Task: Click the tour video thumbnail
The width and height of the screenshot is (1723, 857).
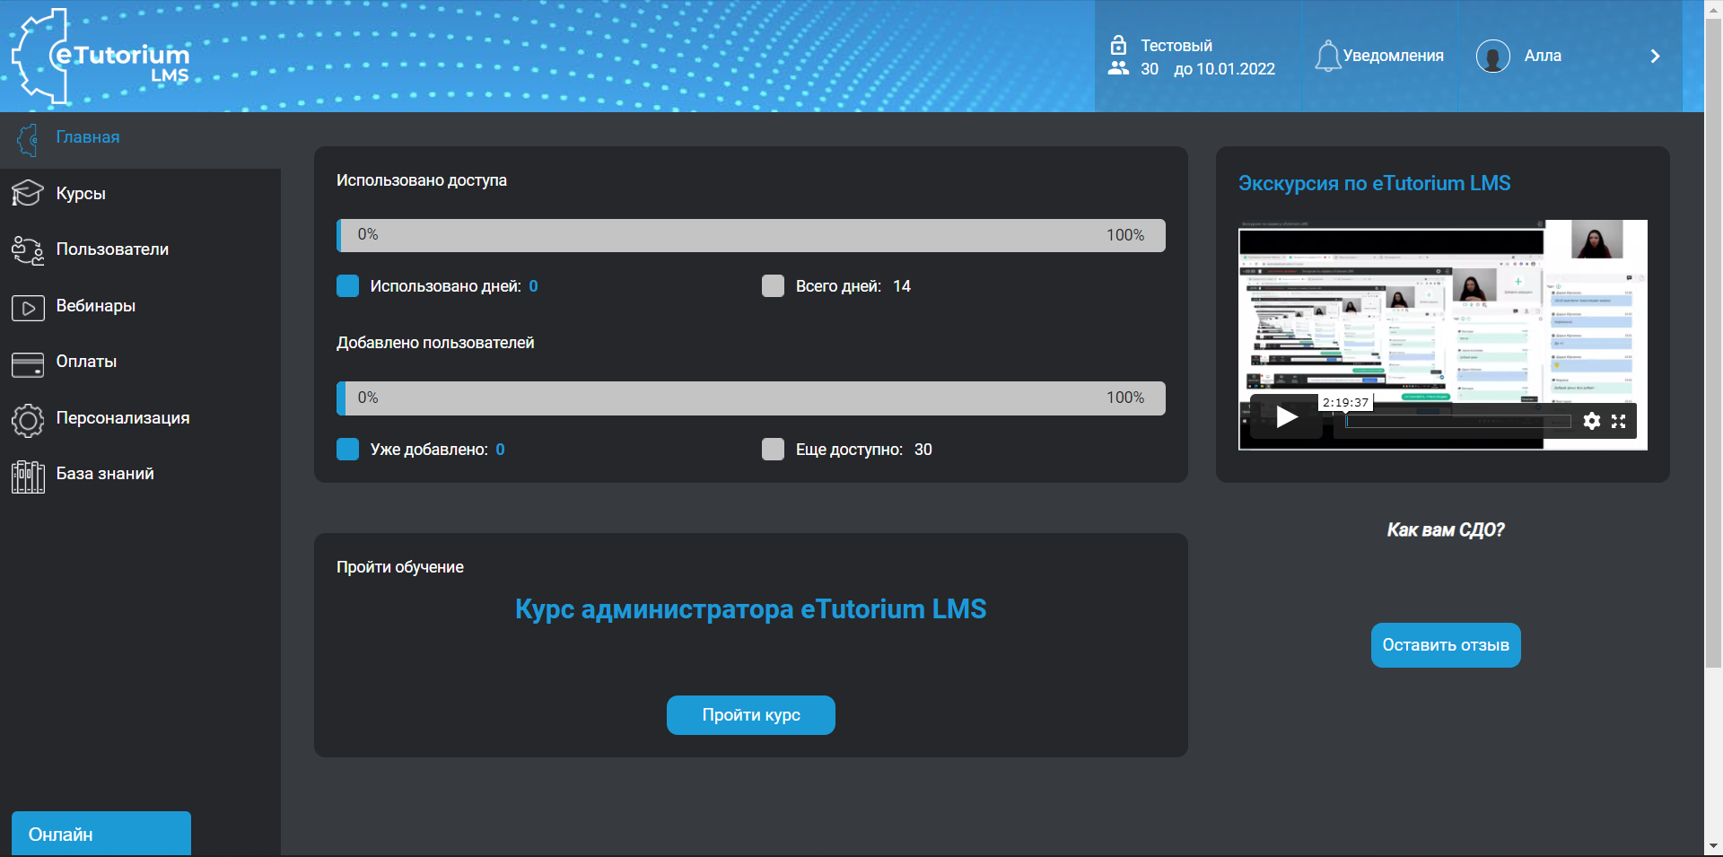Action: [x=1443, y=335]
